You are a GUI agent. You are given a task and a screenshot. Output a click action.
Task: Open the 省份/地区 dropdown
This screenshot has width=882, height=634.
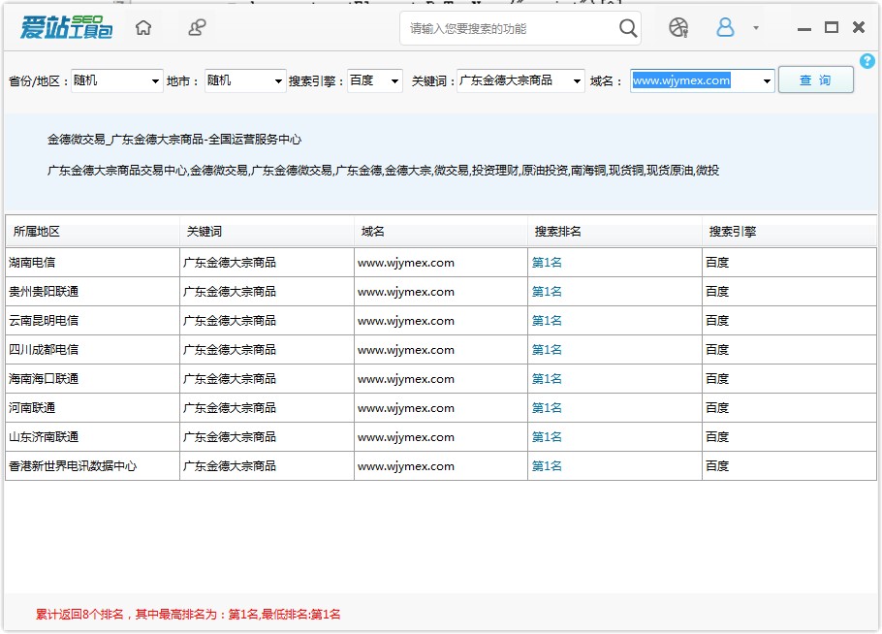point(155,81)
